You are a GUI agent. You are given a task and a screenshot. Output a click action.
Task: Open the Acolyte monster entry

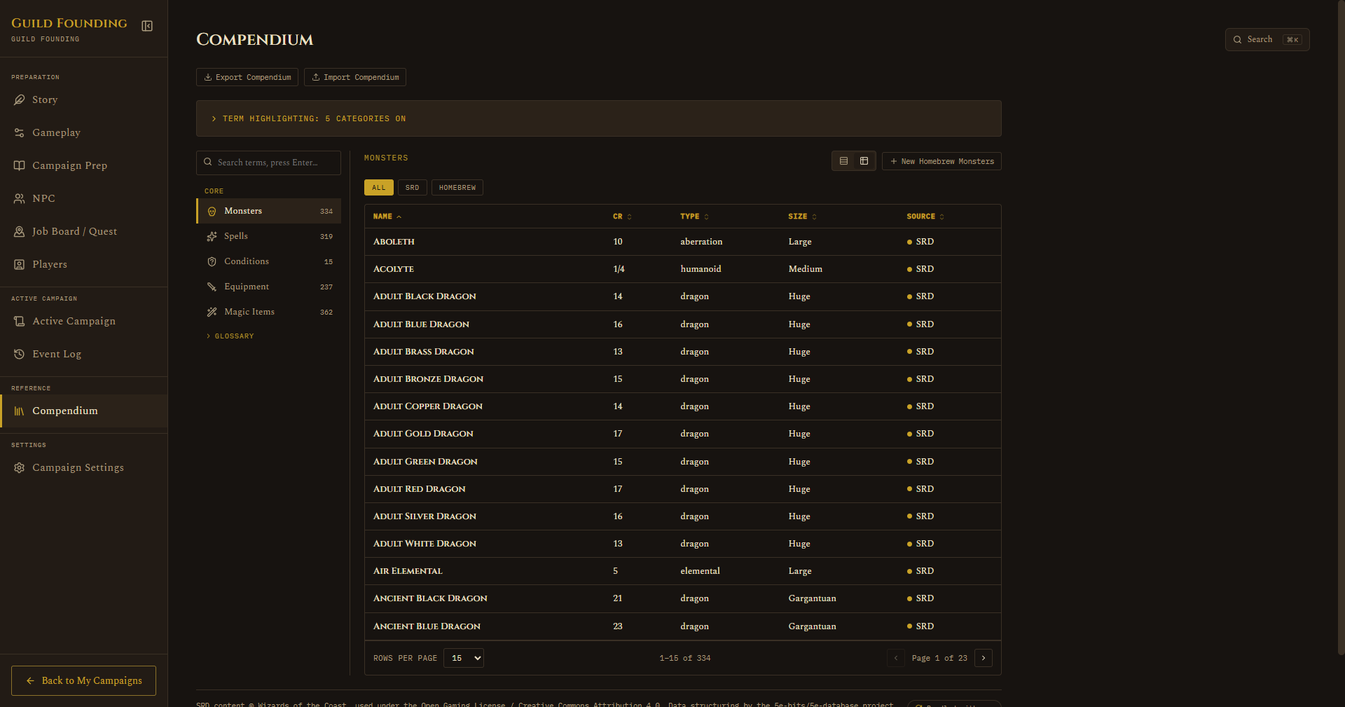(683, 269)
